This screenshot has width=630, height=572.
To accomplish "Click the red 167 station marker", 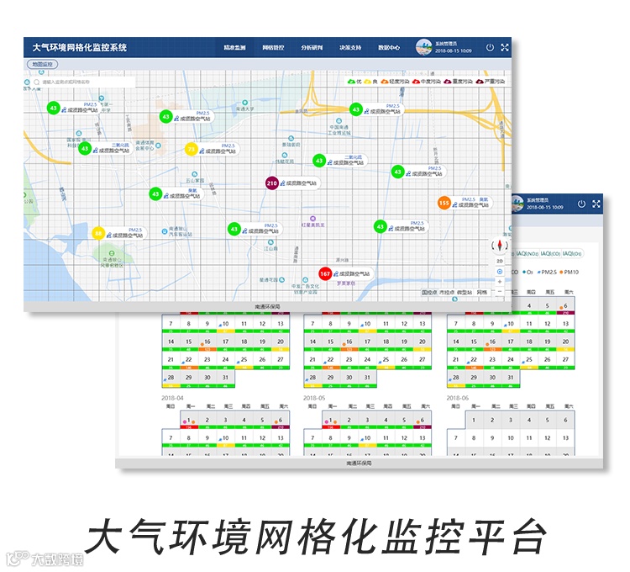I will (324, 273).
